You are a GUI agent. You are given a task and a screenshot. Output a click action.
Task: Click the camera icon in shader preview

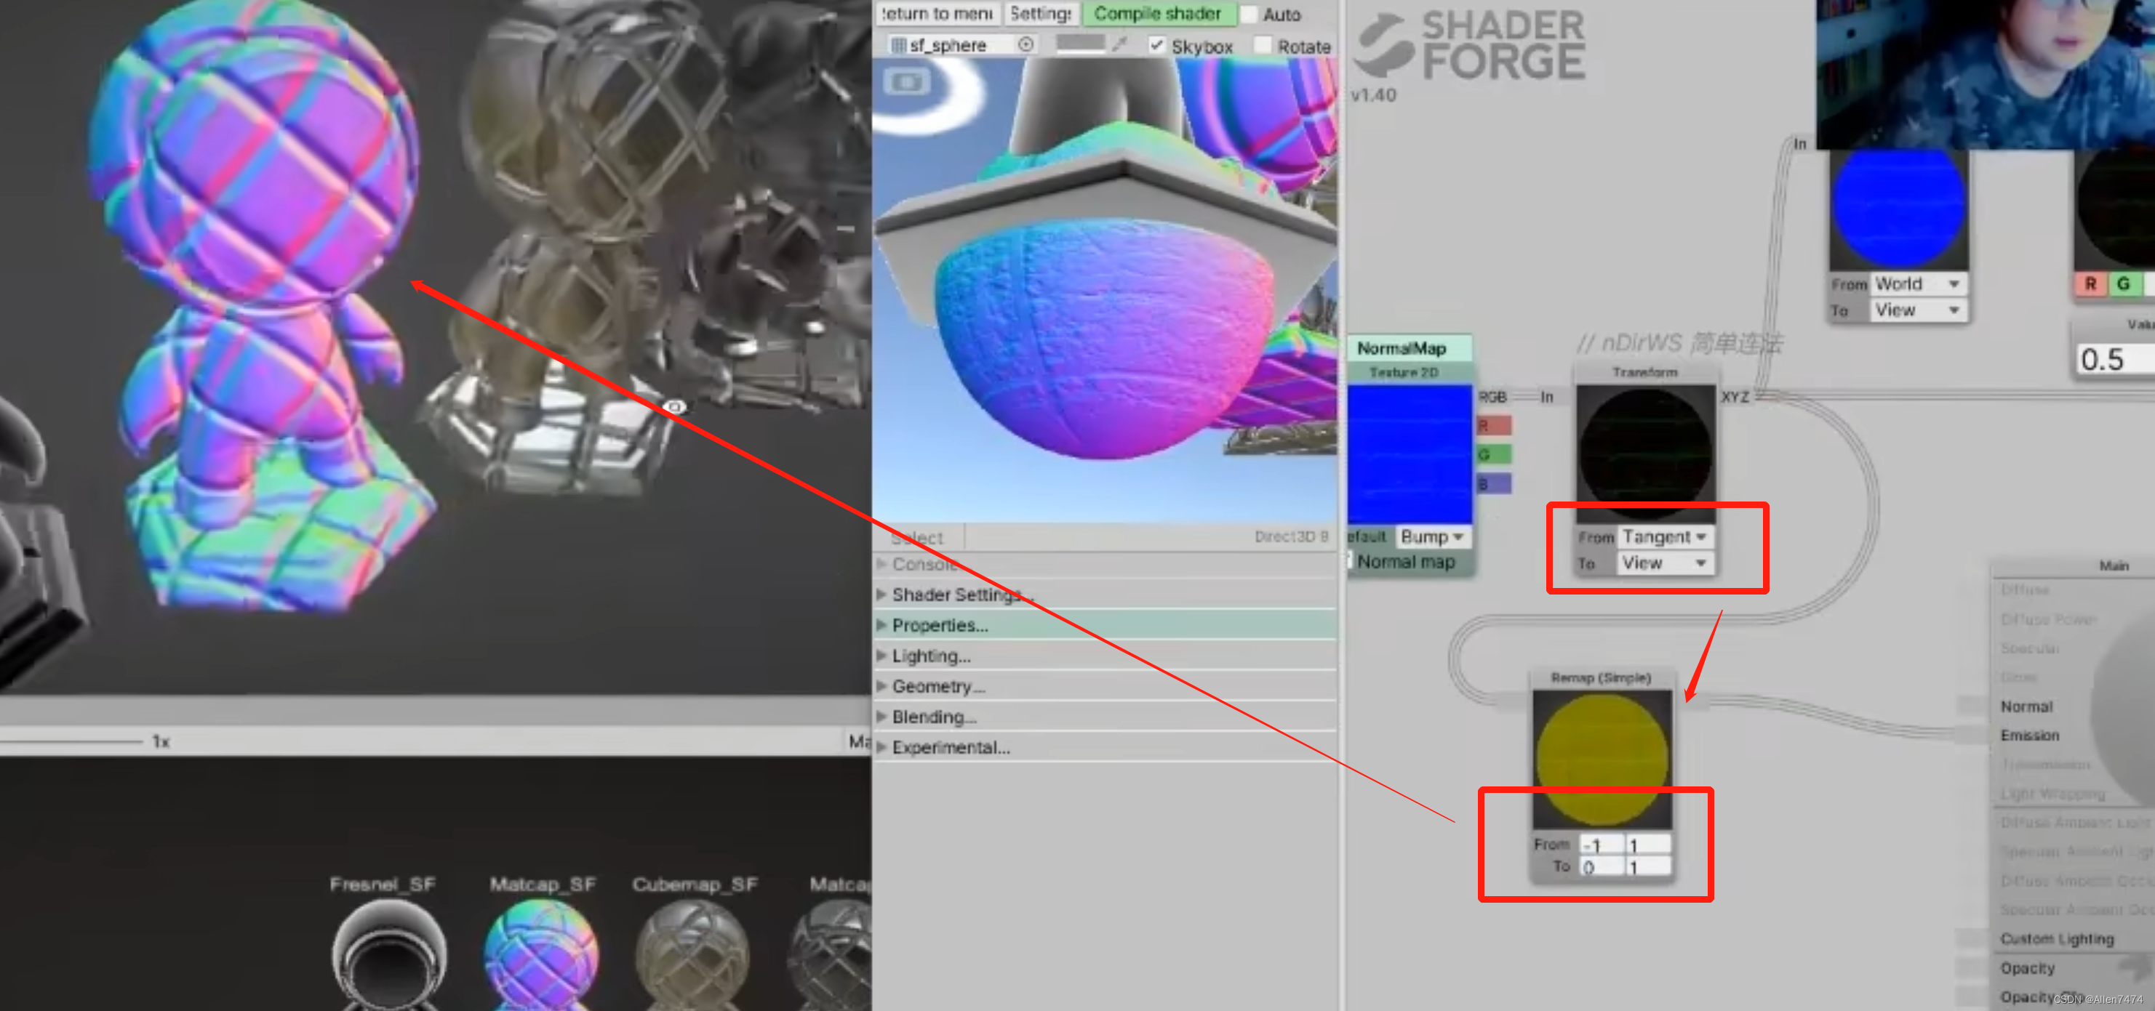tap(907, 82)
